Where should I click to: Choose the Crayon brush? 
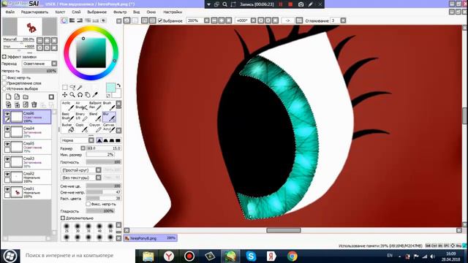click(95, 128)
